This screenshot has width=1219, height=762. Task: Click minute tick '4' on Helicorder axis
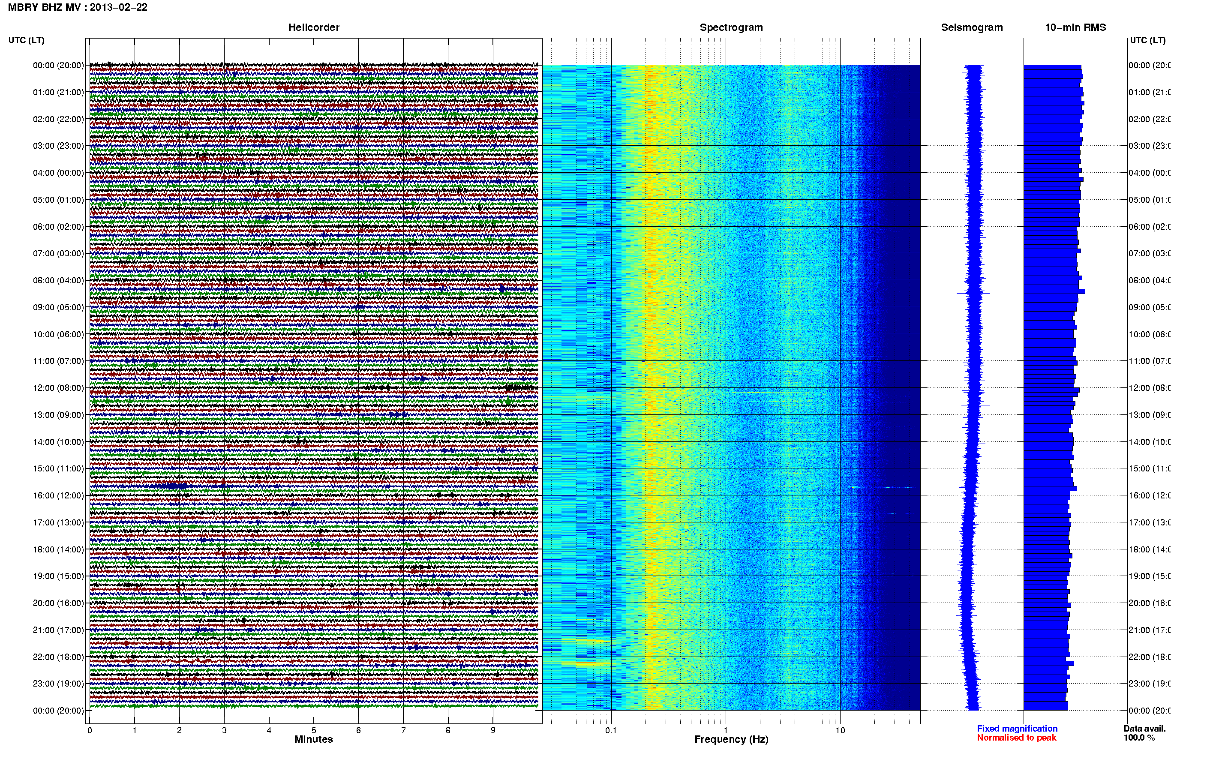(x=269, y=730)
